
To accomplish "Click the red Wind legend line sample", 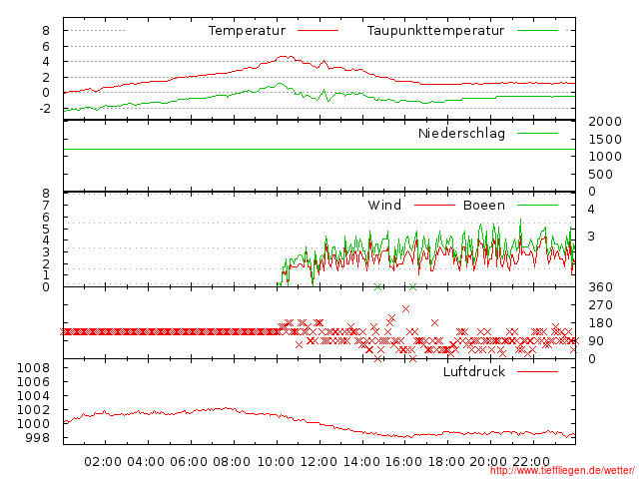I will 434,205.
